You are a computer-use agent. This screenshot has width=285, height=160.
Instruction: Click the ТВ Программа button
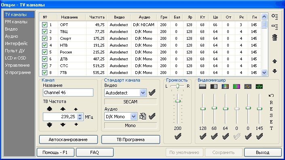pyautogui.click(x=131, y=139)
